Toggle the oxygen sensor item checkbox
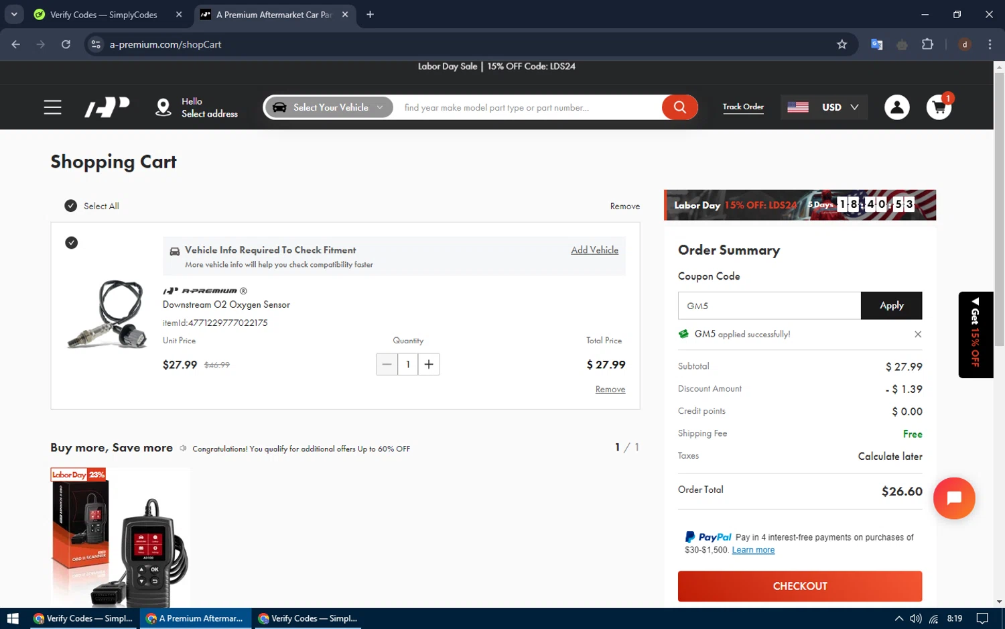1005x629 pixels. coord(71,243)
